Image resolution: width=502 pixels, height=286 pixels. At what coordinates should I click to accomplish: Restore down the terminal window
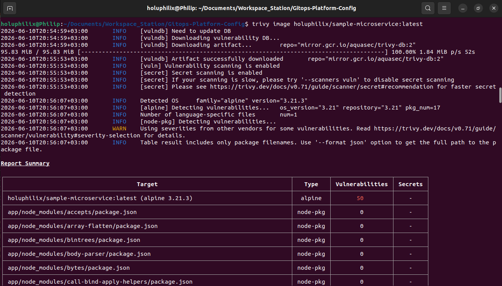(x=478, y=8)
